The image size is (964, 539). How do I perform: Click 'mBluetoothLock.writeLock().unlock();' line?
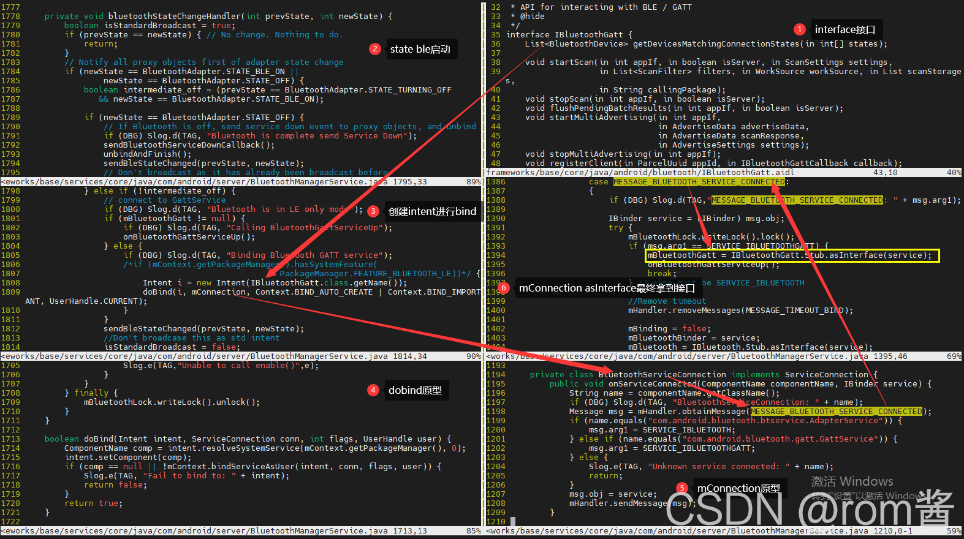[172, 402]
